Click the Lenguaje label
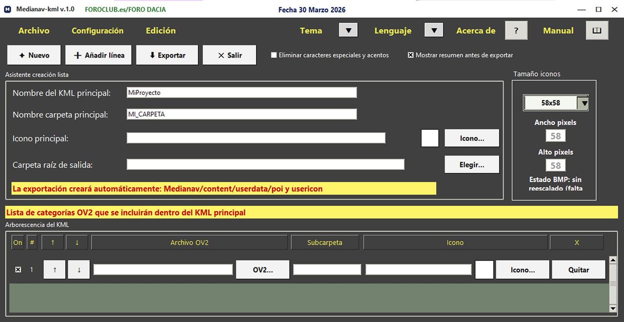Screen dimensions: 624x322 point(393,31)
